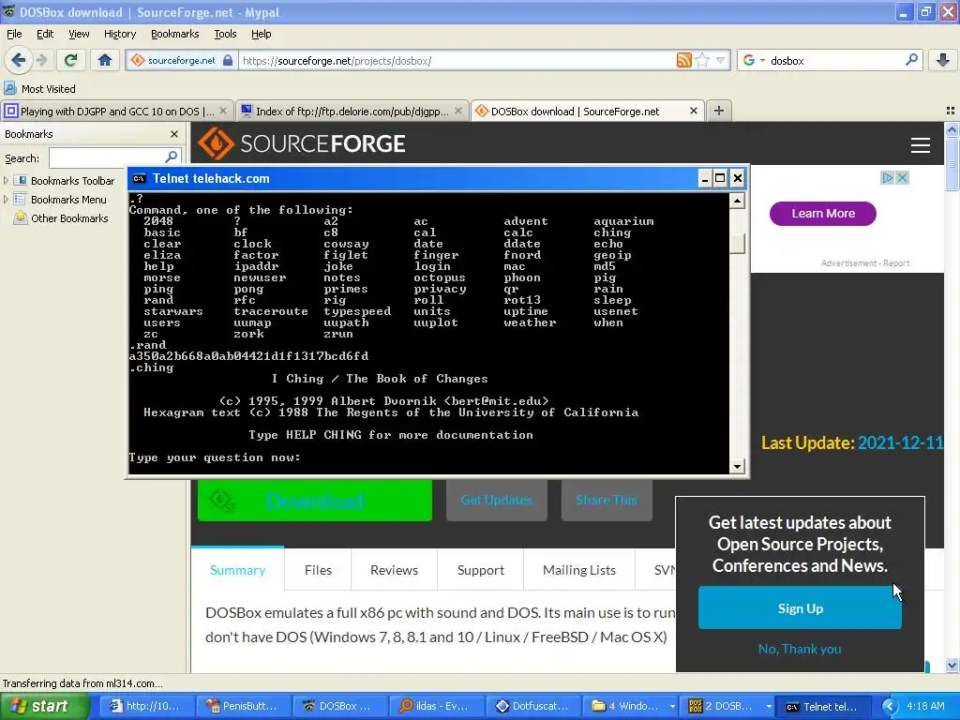
Task: Open the Bookmarks menu
Action: pos(174,34)
